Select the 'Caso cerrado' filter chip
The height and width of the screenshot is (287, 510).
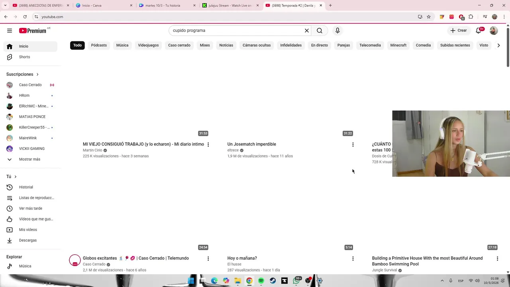click(x=179, y=45)
